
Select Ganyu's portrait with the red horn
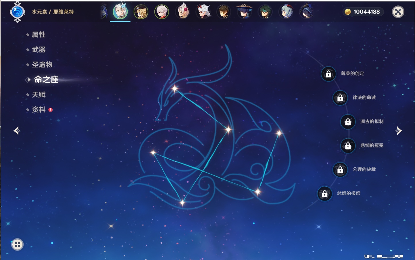(286, 12)
